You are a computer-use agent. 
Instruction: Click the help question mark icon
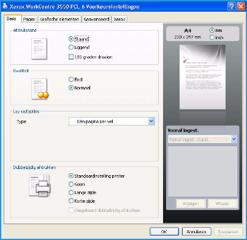pyautogui.click(x=232, y=6)
